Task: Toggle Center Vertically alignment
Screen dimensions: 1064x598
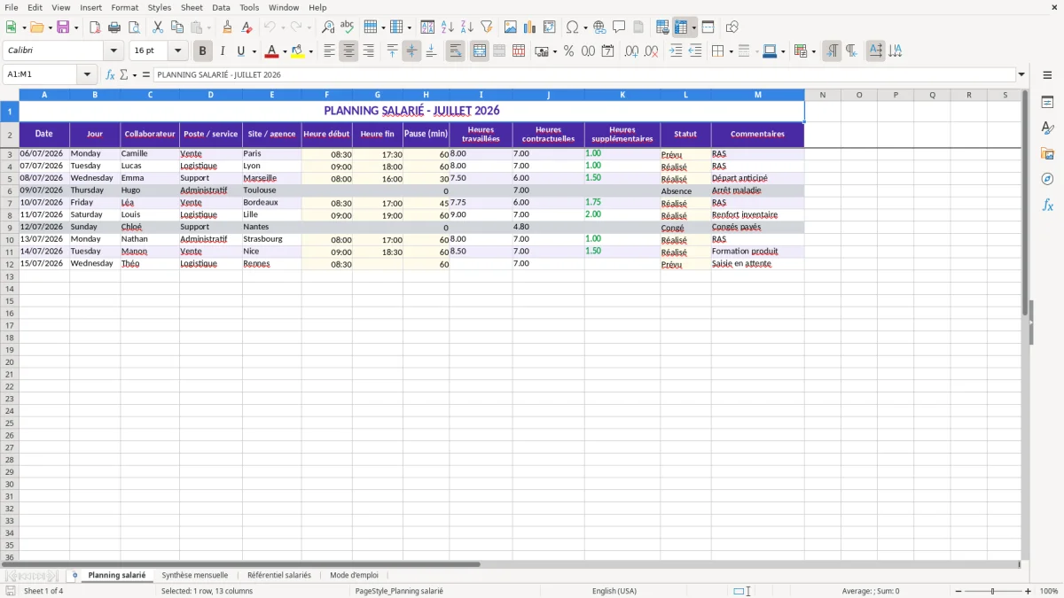Action: 411,51
